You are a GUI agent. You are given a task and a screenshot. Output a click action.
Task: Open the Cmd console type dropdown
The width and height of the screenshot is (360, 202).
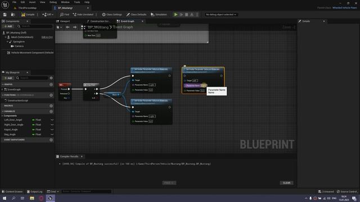coord(53,191)
